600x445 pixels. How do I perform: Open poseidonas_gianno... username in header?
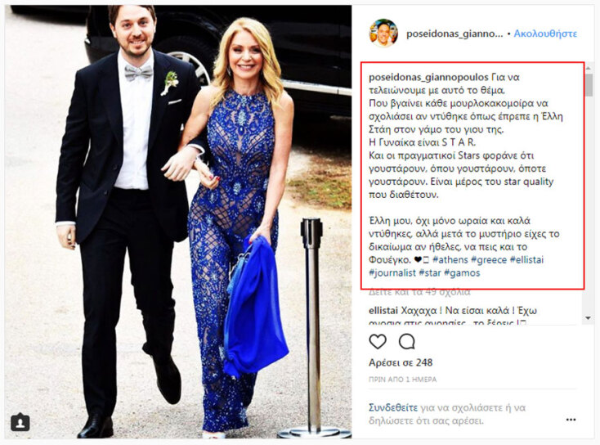click(454, 34)
